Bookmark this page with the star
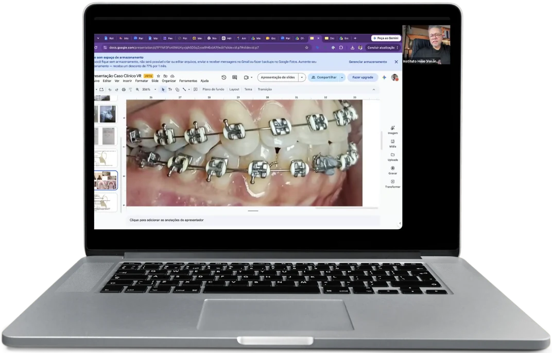The image size is (552, 353). (x=306, y=47)
